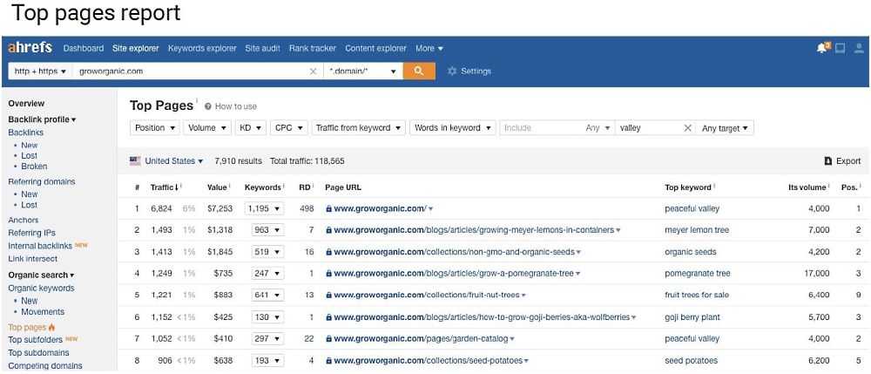
Task: Open Link intersect in sidebar
Action: tap(33, 259)
